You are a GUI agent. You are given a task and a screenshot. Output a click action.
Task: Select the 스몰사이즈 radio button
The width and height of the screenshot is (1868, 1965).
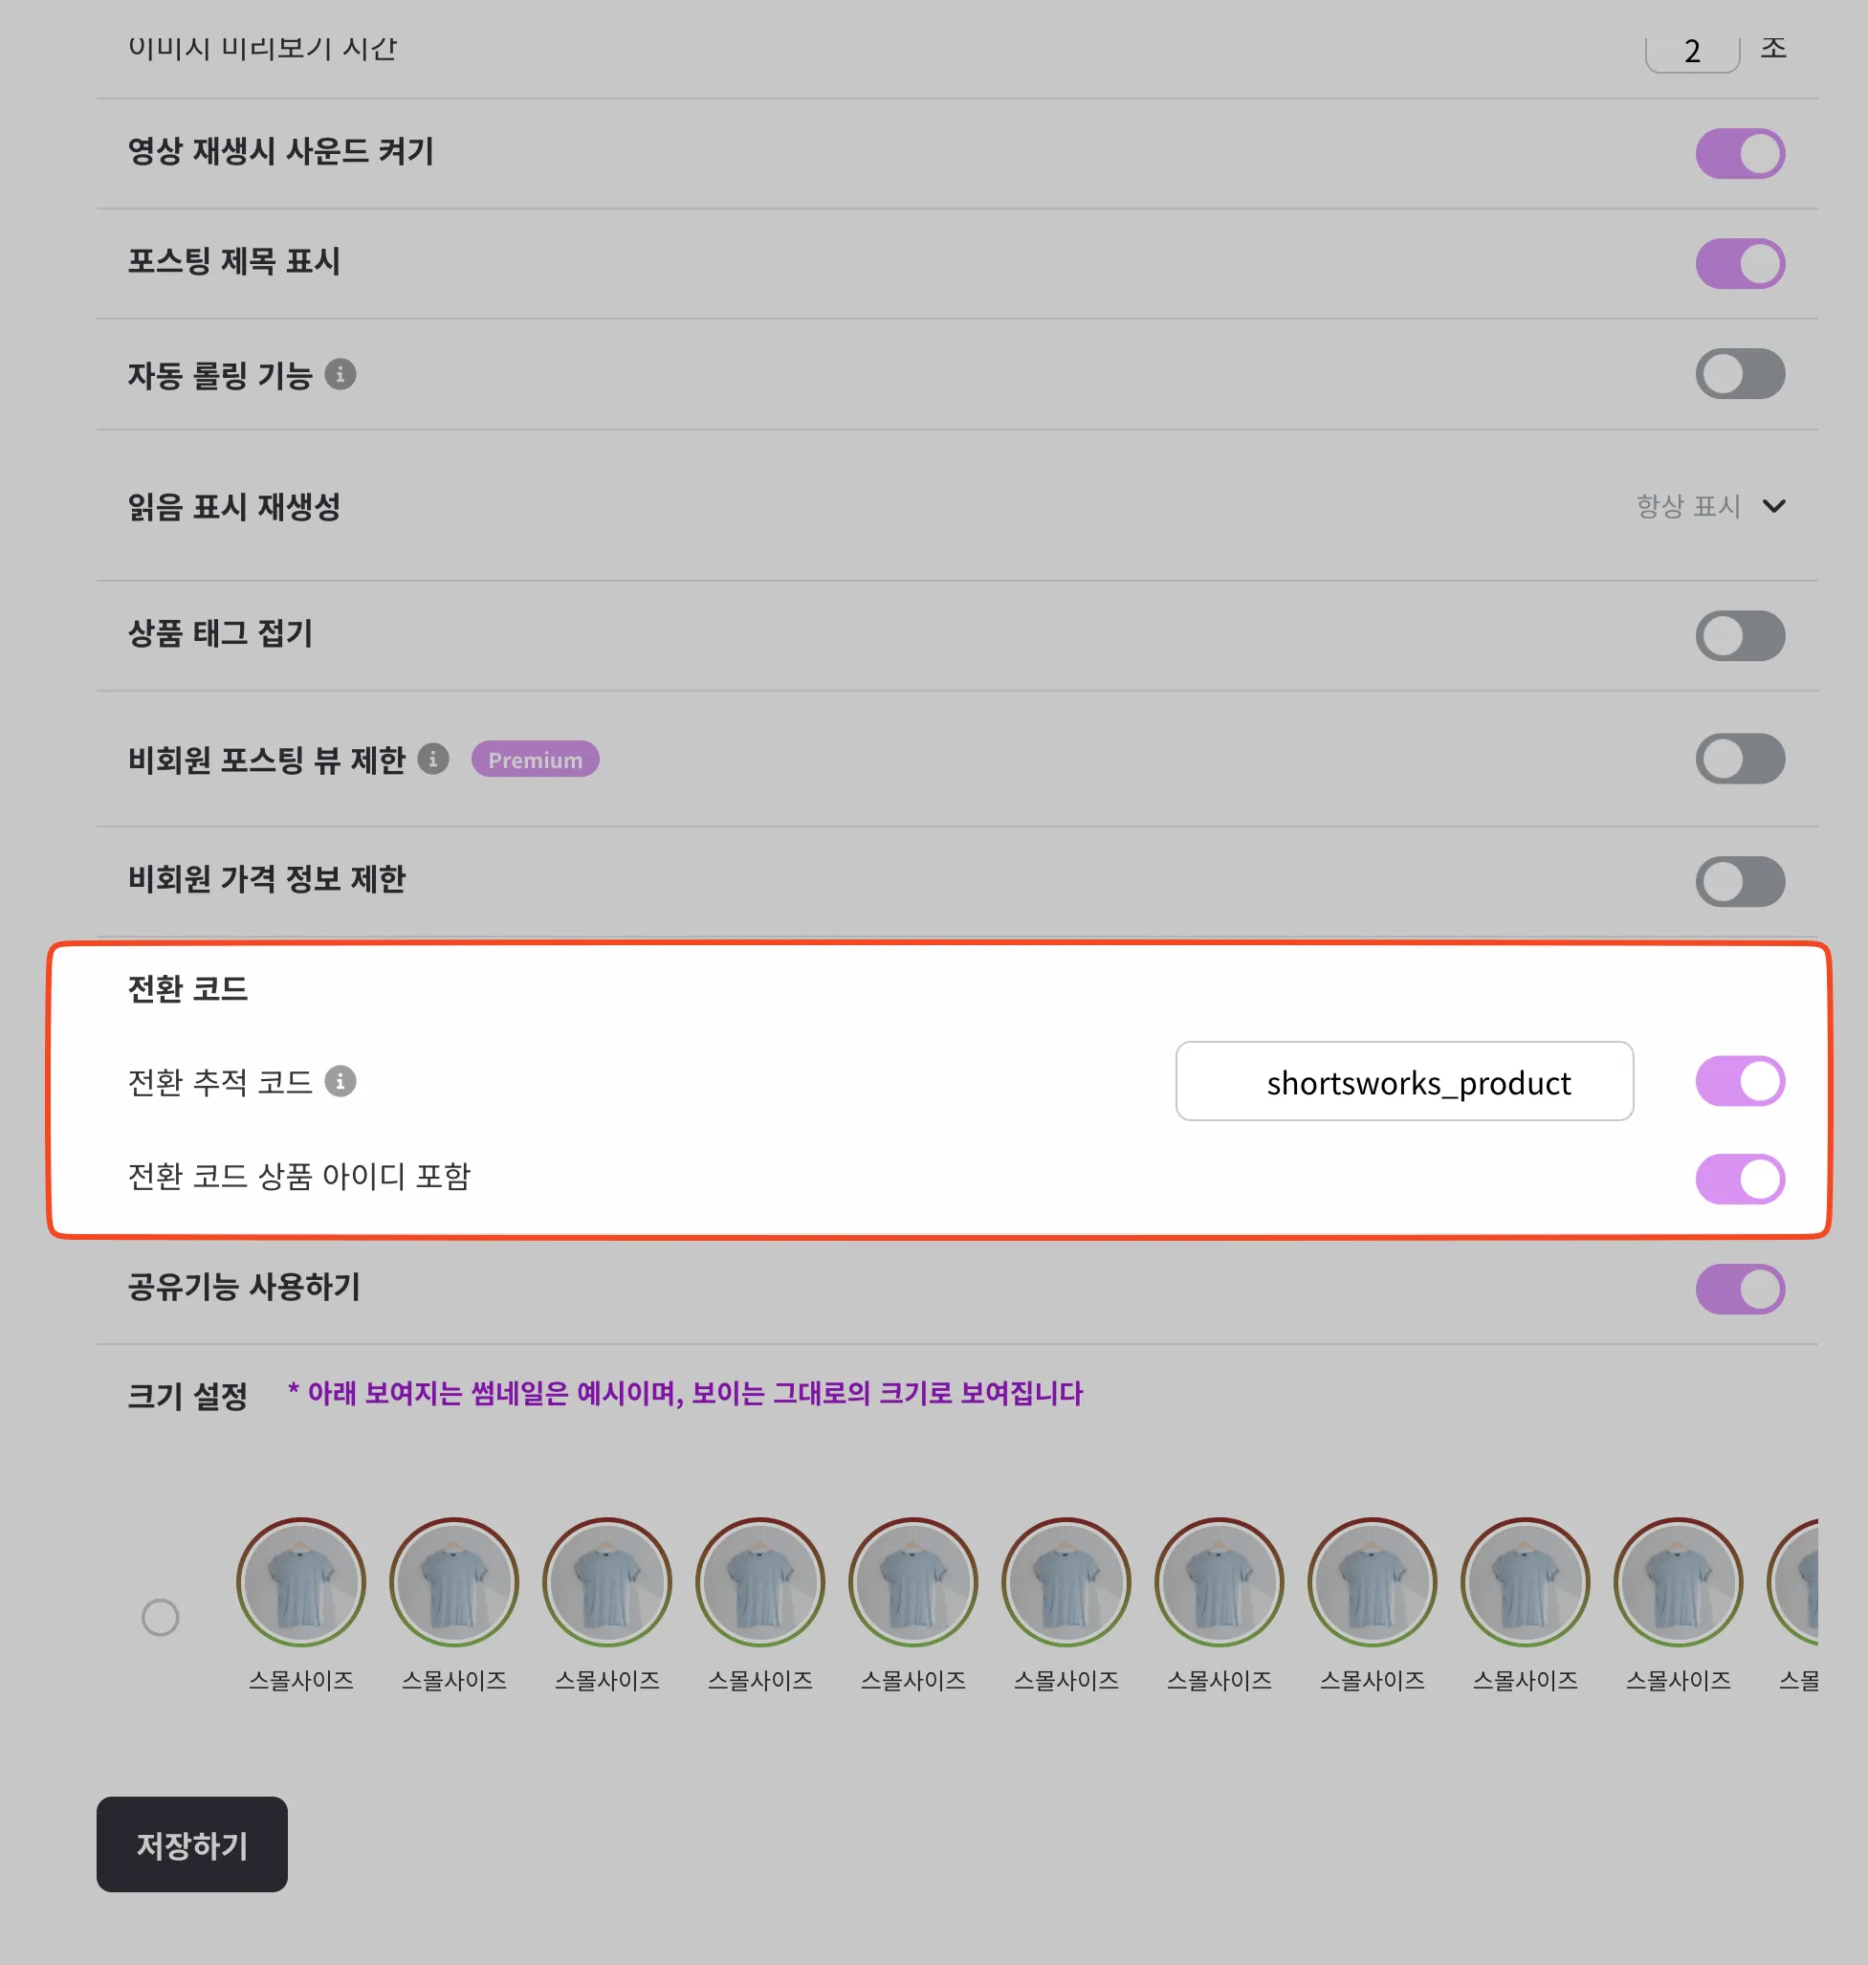point(161,1618)
